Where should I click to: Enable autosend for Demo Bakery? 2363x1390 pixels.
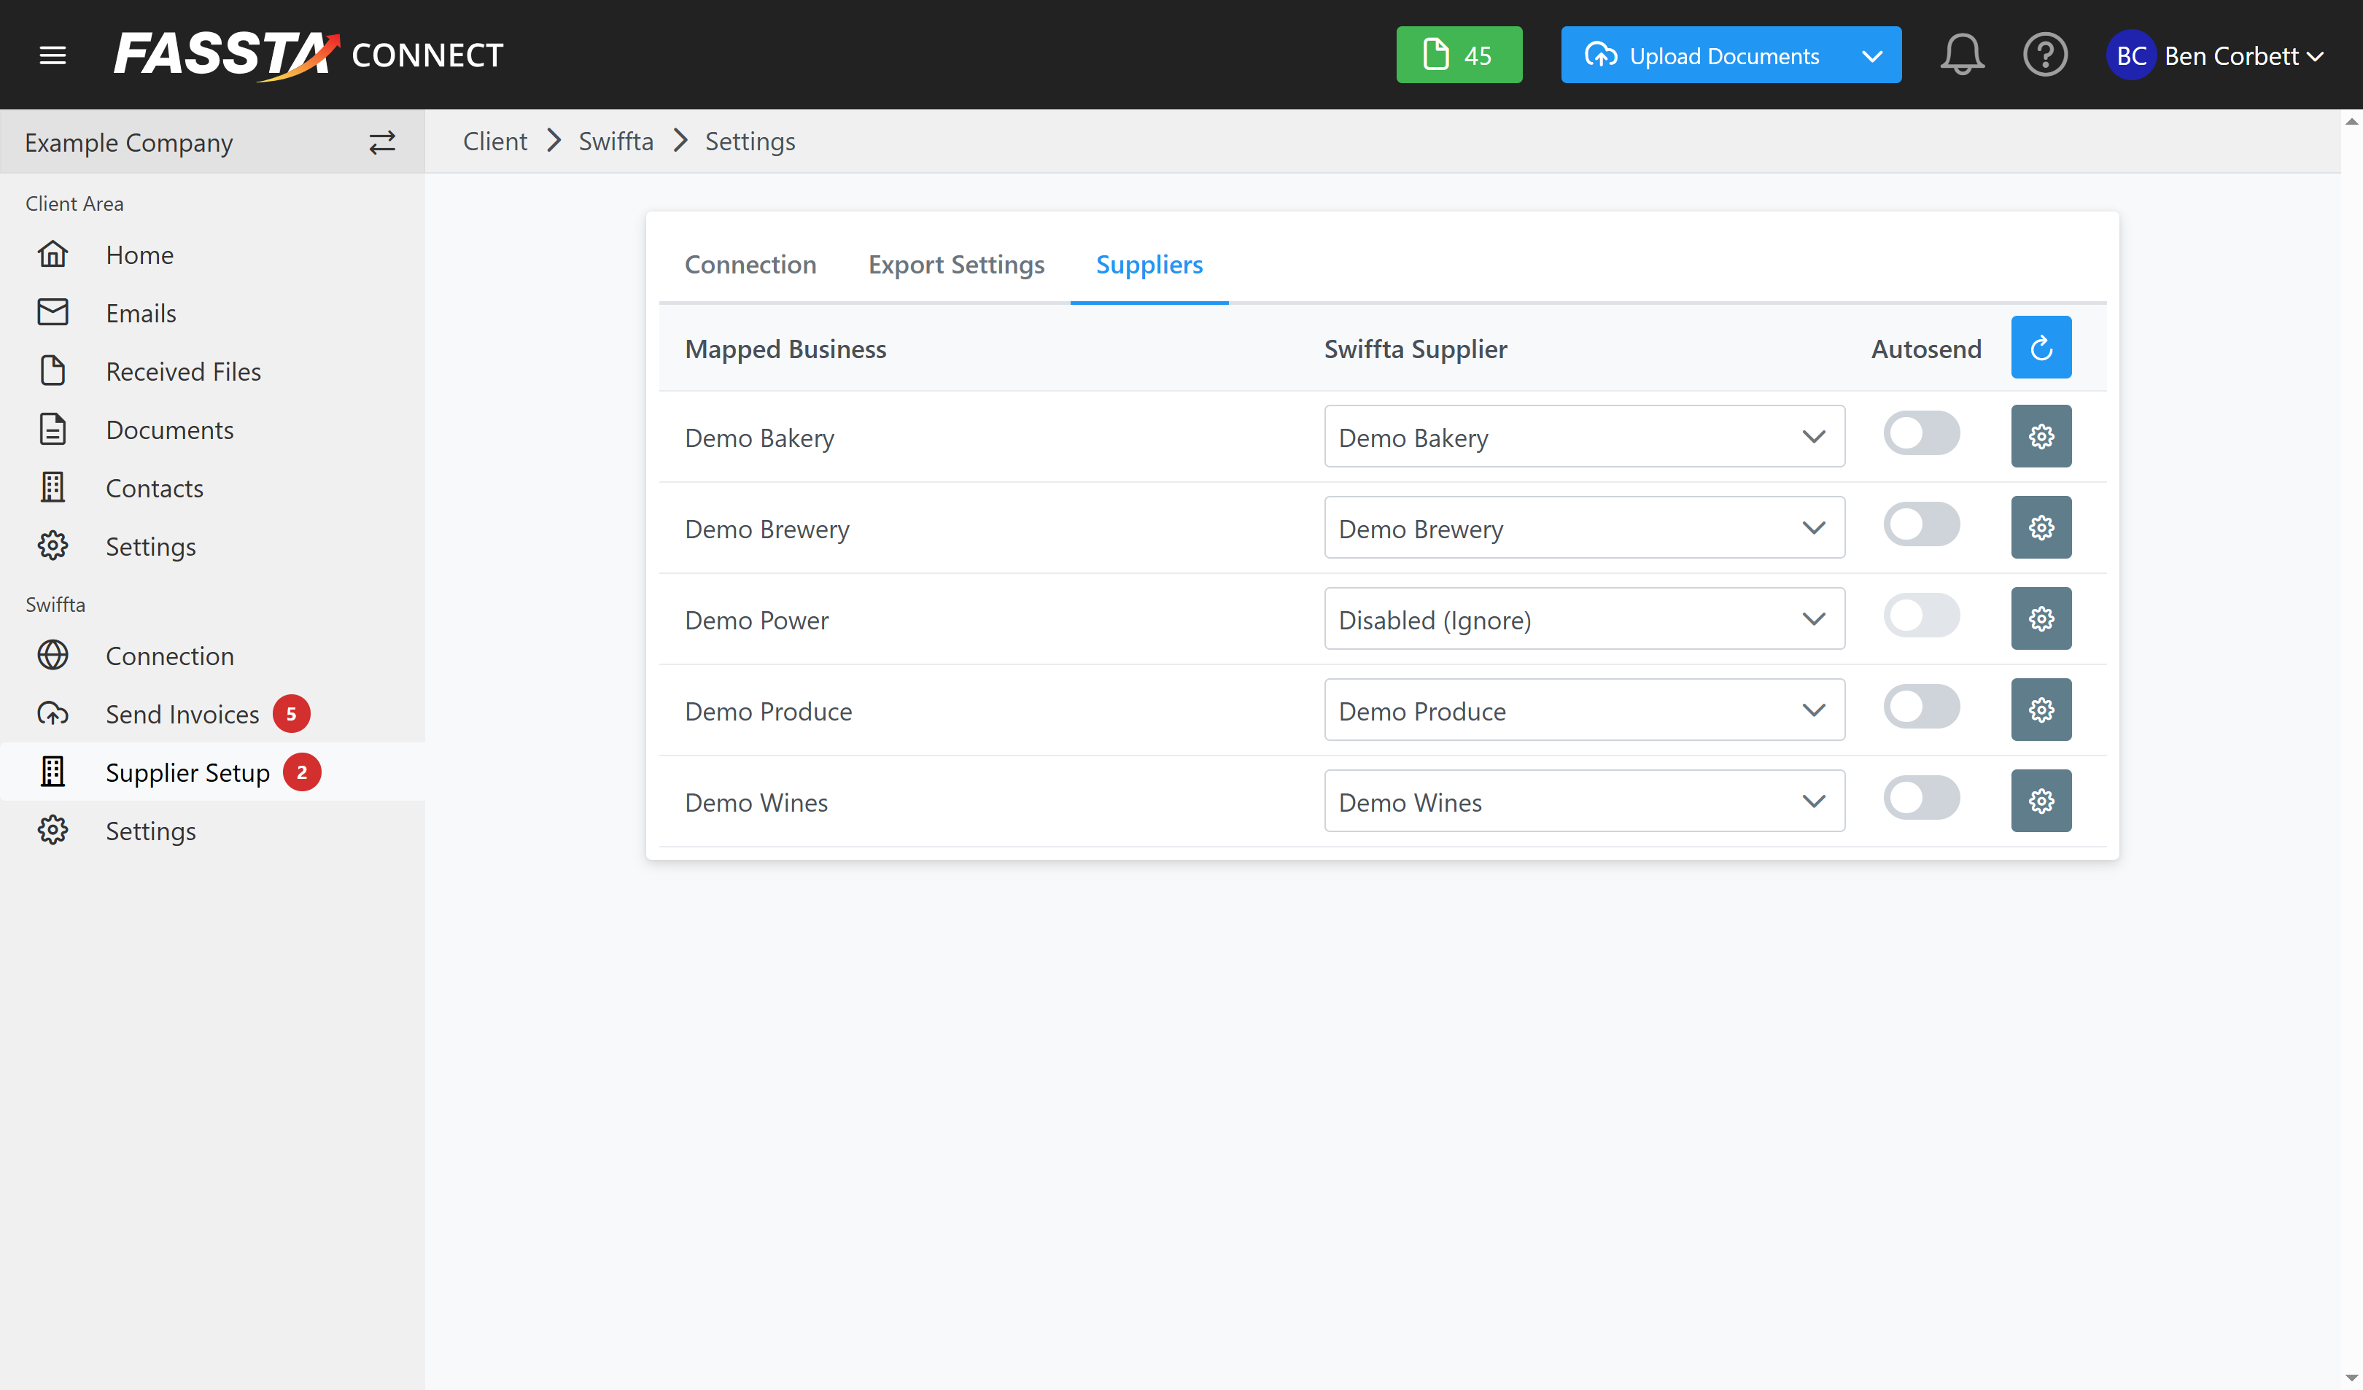[x=1921, y=434]
